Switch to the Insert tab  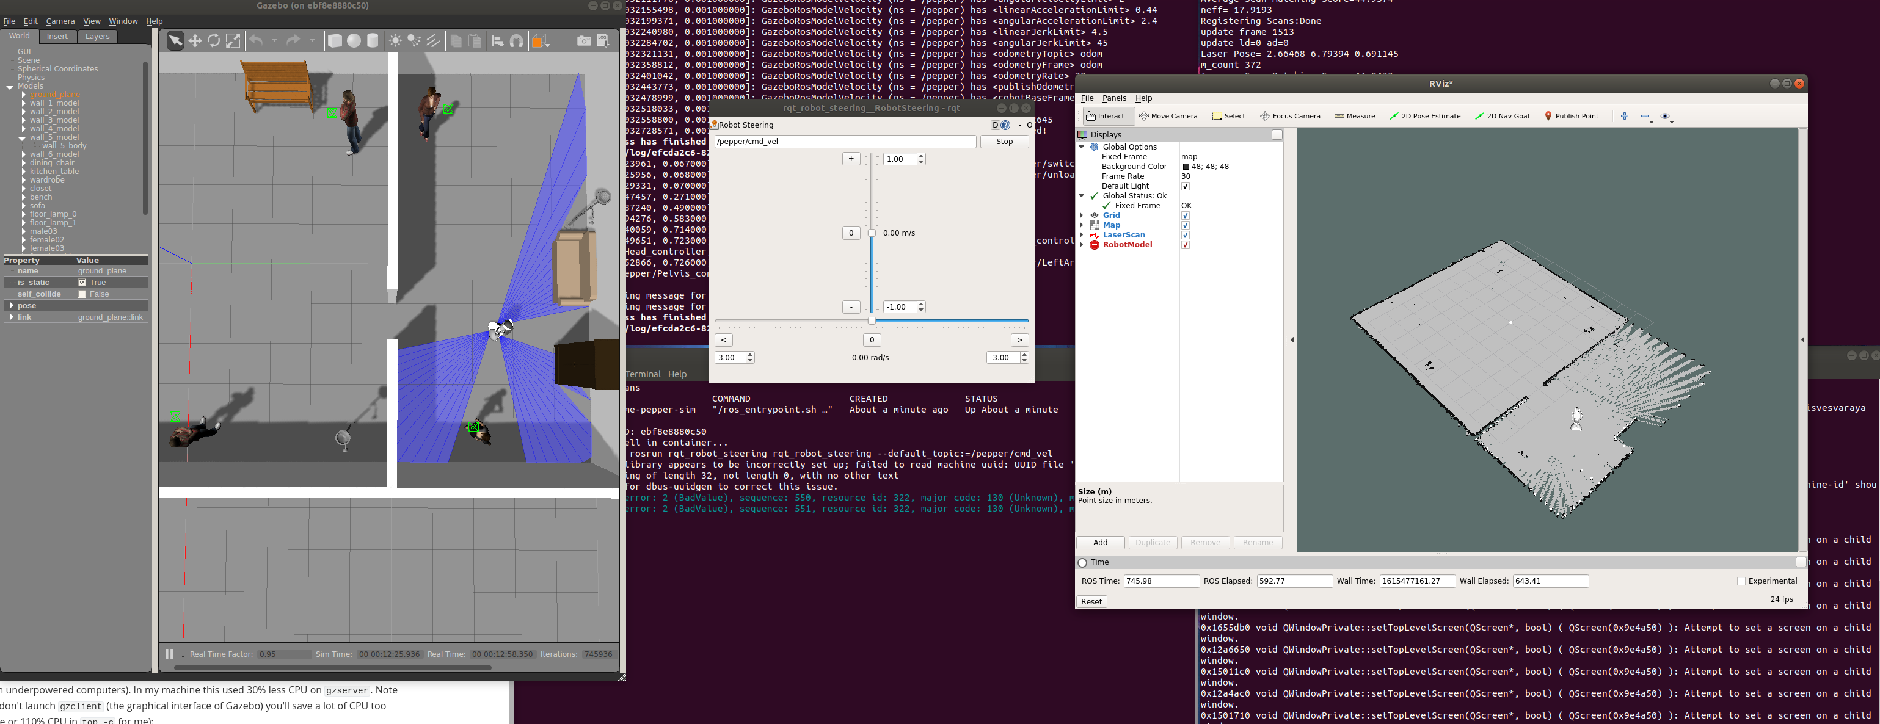[x=57, y=37]
